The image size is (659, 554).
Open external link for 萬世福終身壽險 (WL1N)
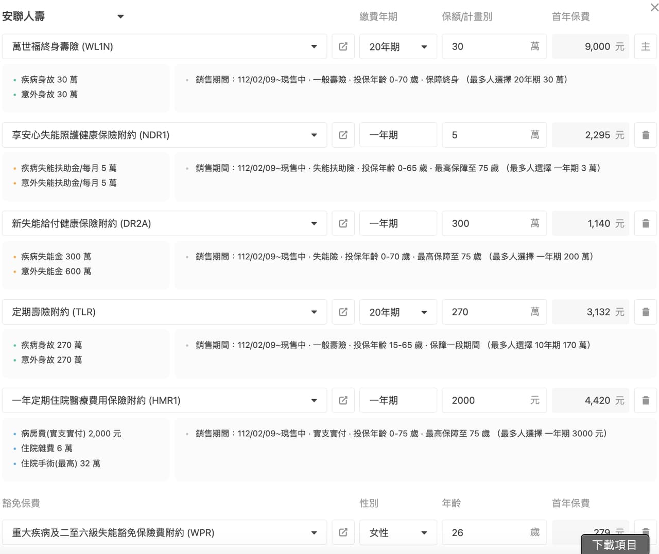tap(343, 47)
